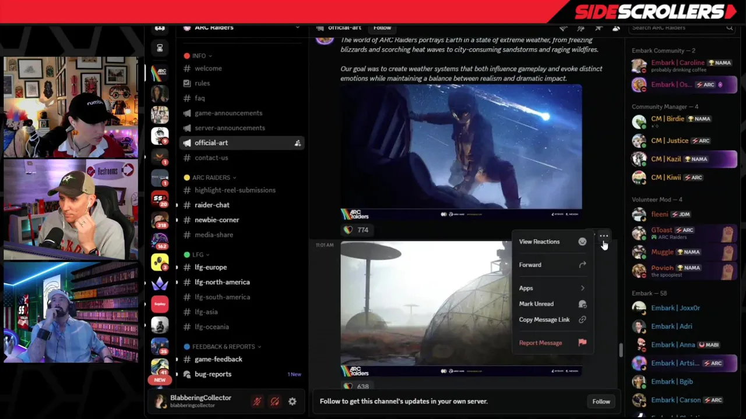The image size is (746, 419).
Task: Open the meteor storm concept art image
Action: [x=461, y=152]
